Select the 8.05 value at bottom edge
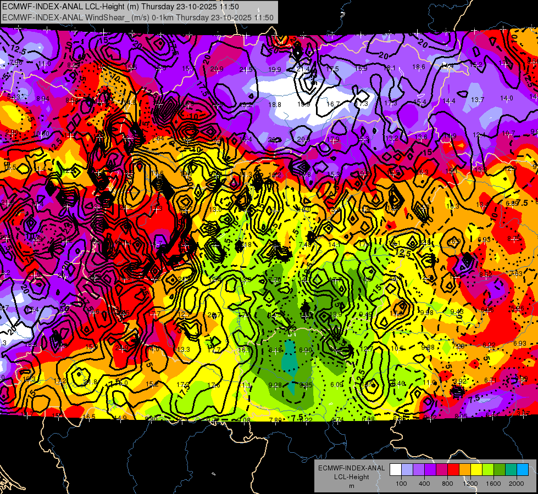 pyautogui.click(x=461, y=416)
